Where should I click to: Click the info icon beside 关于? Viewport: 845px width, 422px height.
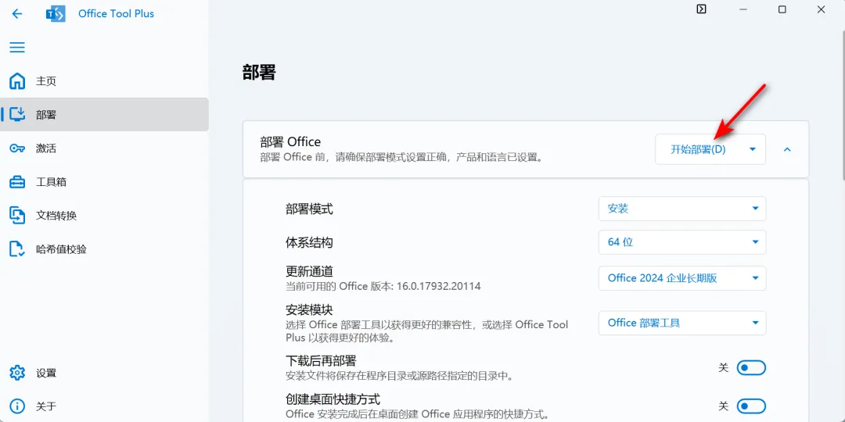click(x=17, y=406)
